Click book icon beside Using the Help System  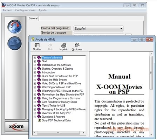point(39,80)
